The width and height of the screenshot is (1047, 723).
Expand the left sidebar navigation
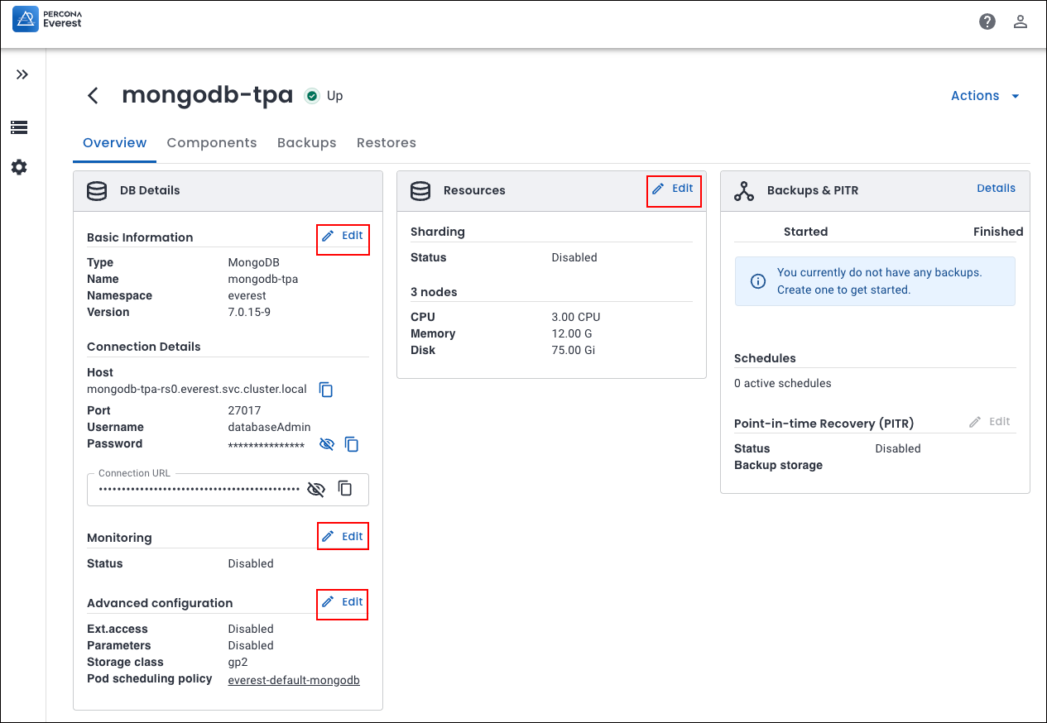[x=22, y=74]
